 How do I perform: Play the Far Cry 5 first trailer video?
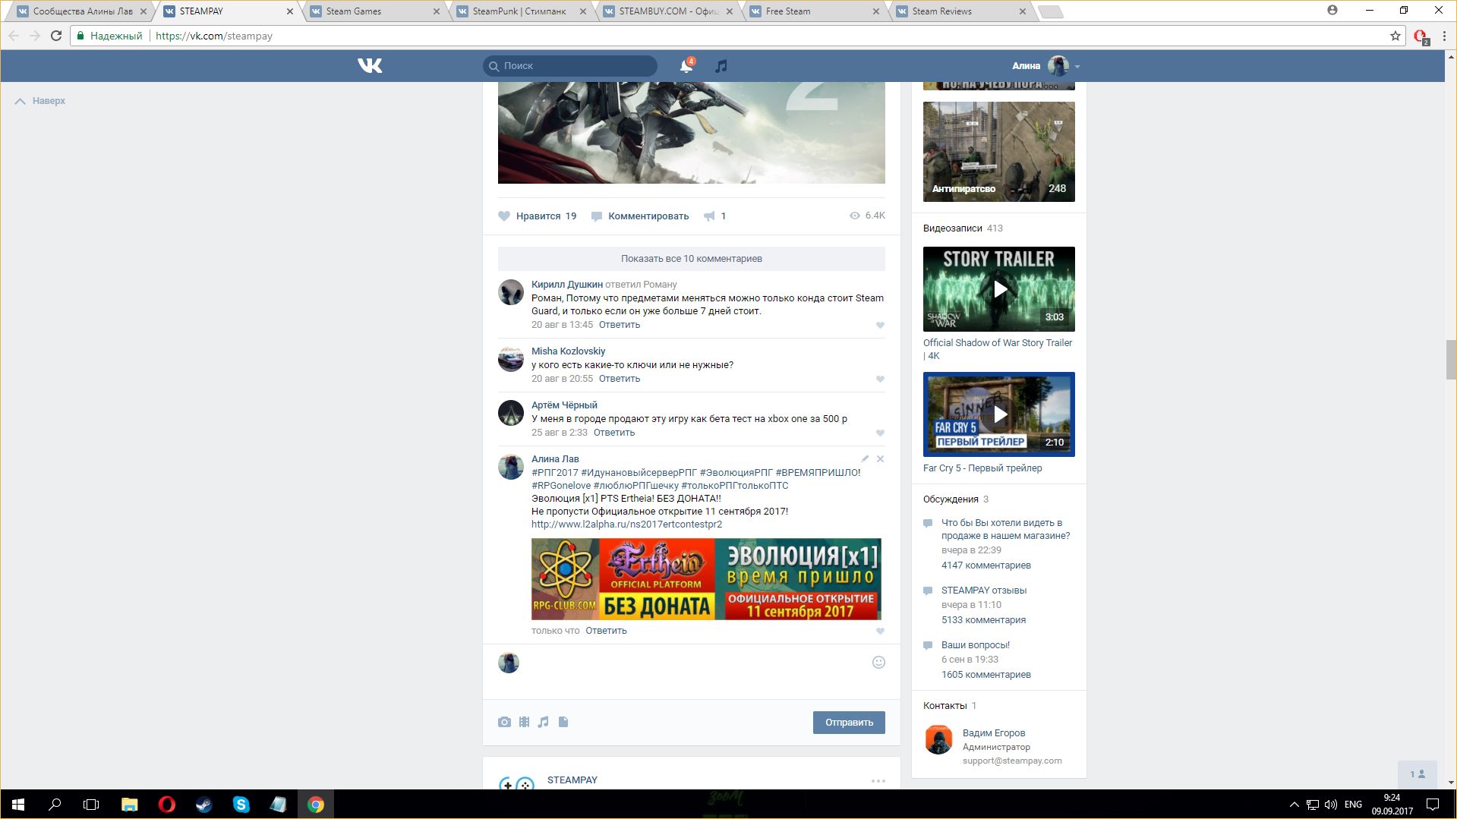[999, 414]
